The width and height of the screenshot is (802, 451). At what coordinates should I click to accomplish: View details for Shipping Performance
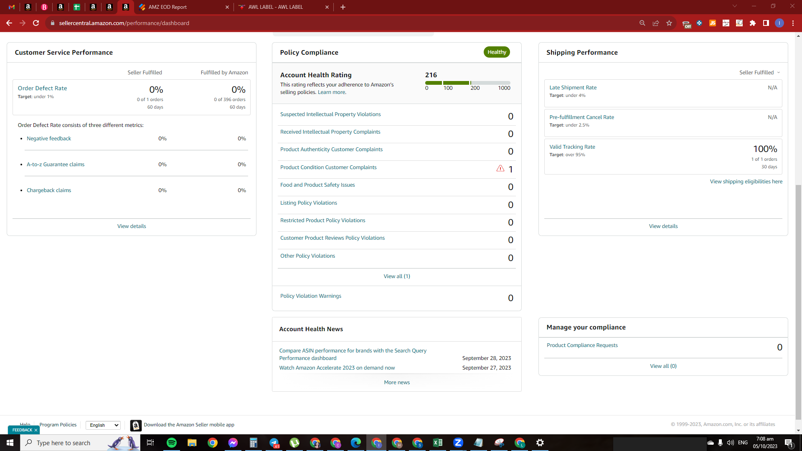pyautogui.click(x=663, y=226)
